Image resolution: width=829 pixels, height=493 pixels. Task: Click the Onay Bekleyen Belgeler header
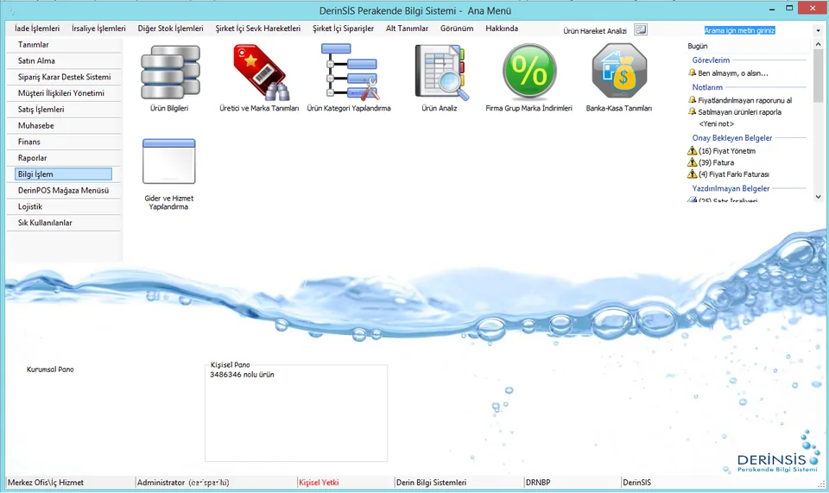[x=731, y=138]
